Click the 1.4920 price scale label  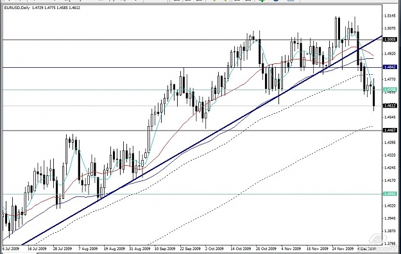[390, 54]
